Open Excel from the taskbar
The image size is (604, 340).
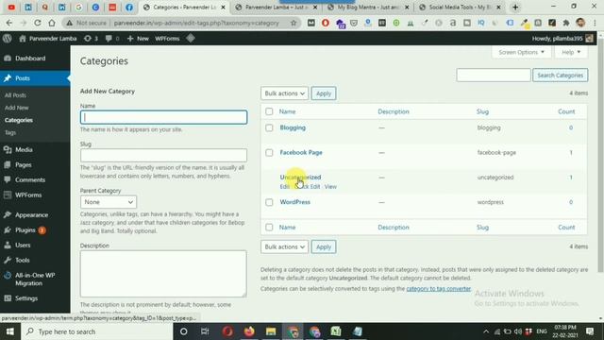pyautogui.click(x=336, y=331)
